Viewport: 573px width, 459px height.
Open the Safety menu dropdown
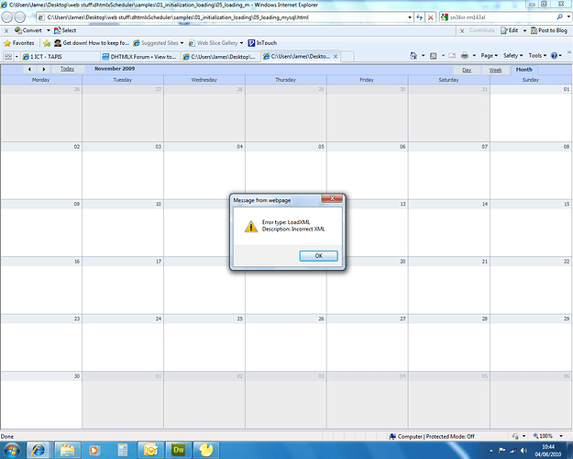pos(512,56)
